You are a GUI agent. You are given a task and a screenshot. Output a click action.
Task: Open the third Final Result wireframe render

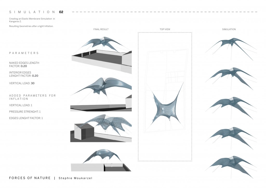coord(101,128)
